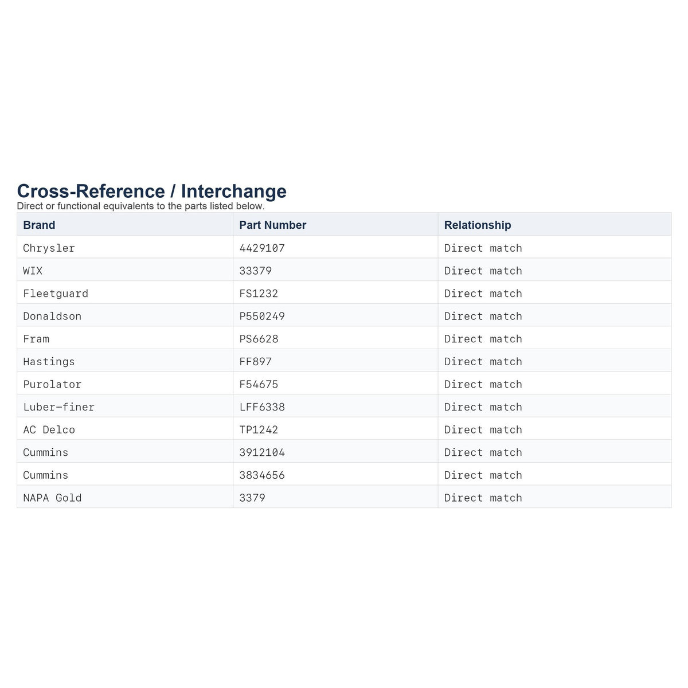Select part number FF897

[256, 362]
